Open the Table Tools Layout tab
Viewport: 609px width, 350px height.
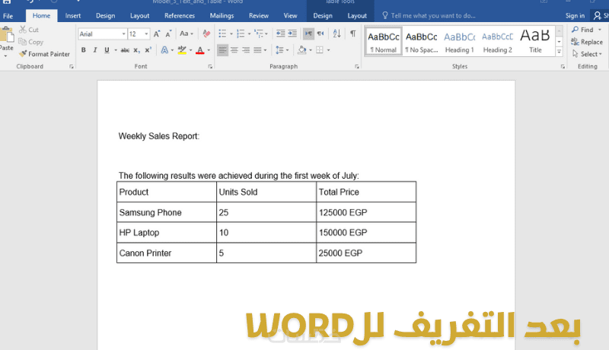357,16
